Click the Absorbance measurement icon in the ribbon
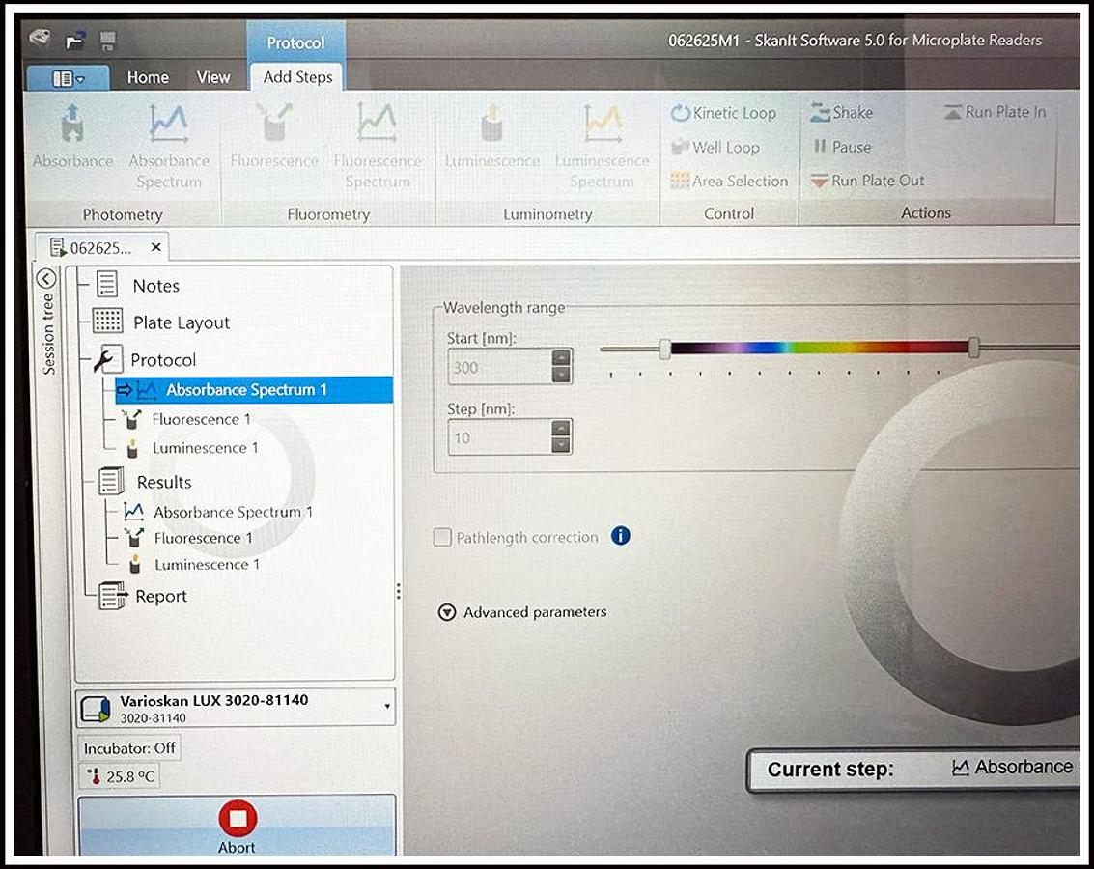1094x869 pixels. [72, 126]
